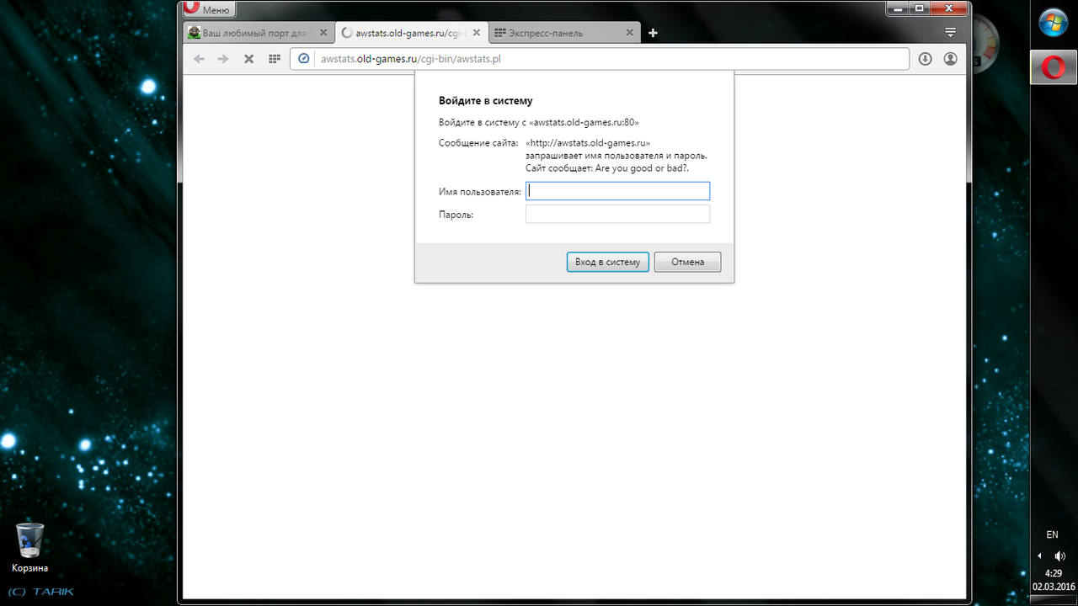Open Speed Dial grid icon in toolbar
The image size is (1078, 606).
(274, 59)
